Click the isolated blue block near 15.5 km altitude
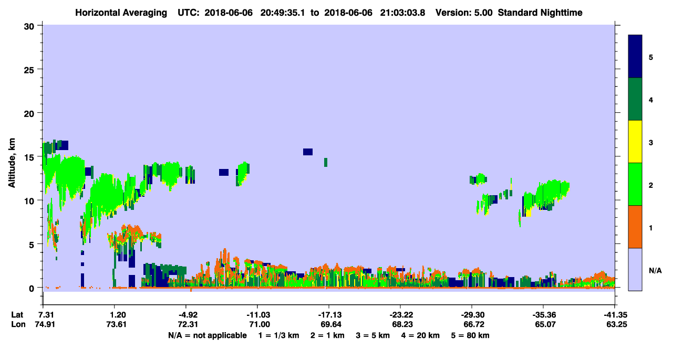 pyautogui.click(x=308, y=152)
